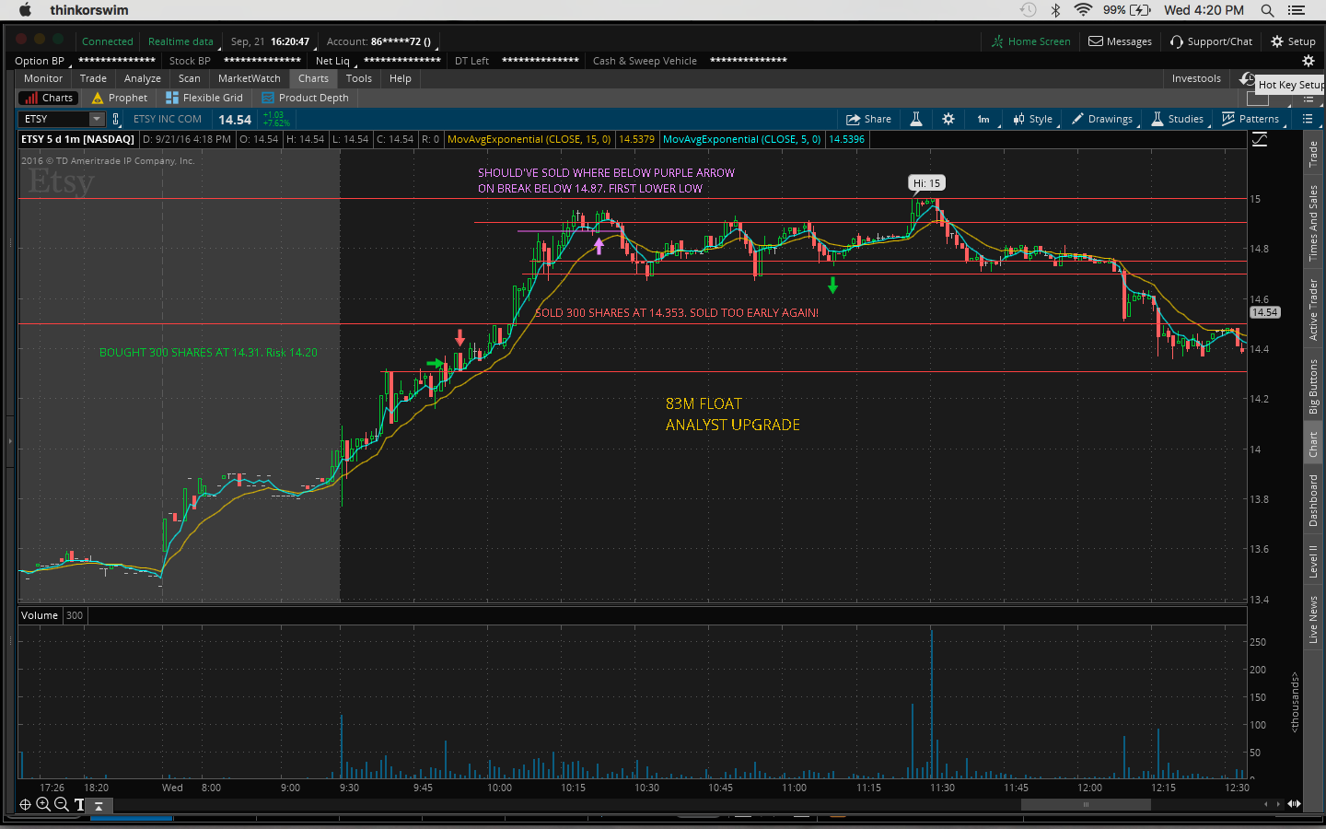
Task: Click the price axis scale icon
Action: click(1260, 140)
